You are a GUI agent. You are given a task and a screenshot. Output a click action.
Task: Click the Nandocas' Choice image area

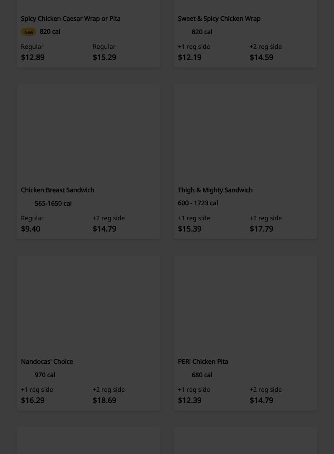89,305
